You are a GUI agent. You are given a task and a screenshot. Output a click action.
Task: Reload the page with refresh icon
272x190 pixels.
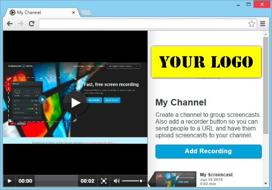click(x=32, y=24)
